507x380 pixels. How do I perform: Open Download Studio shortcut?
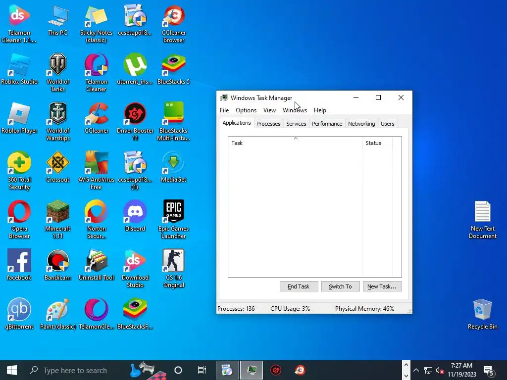click(x=135, y=268)
